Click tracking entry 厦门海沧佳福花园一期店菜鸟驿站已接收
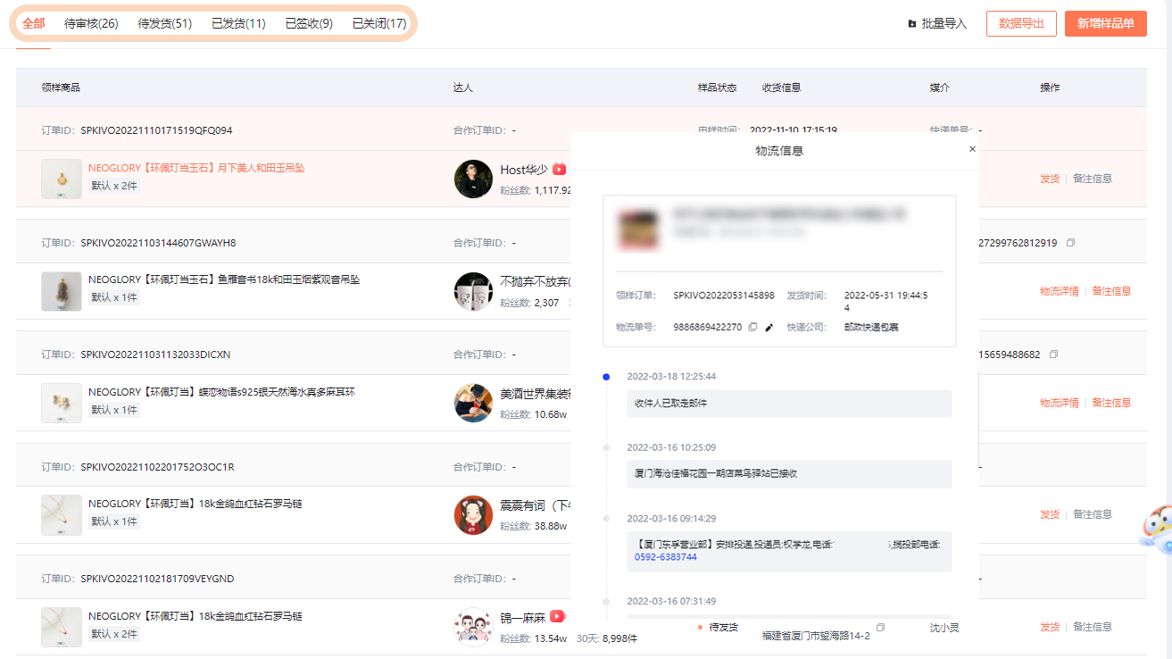 789,474
